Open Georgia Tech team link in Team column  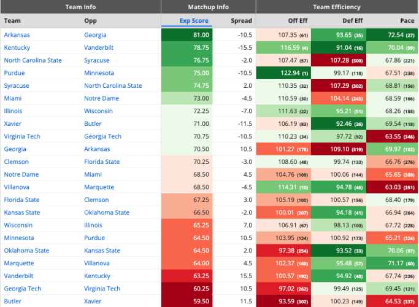click(x=23, y=289)
